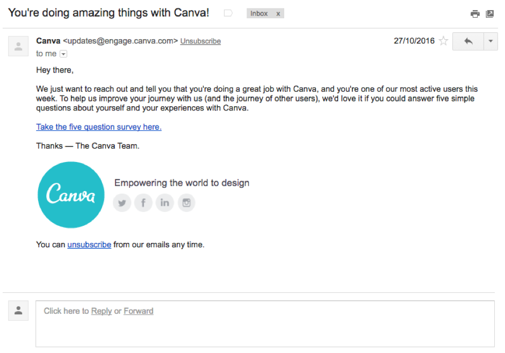The image size is (505, 353).
Task: Click the Twitter social icon
Action: point(122,203)
